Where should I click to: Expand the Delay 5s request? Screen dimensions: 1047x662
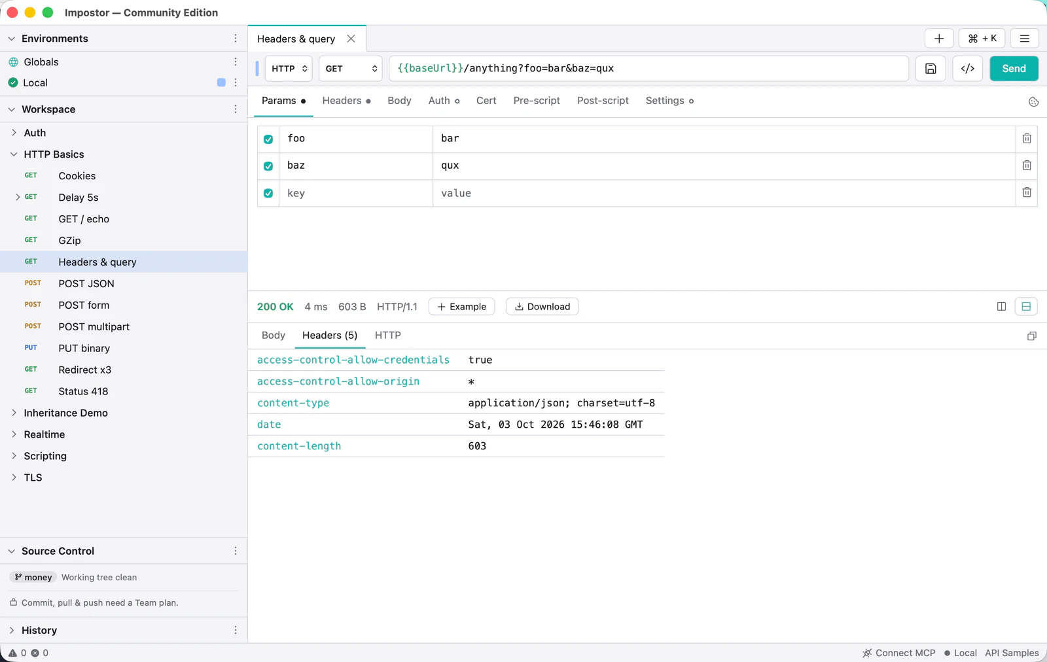pos(18,197)
